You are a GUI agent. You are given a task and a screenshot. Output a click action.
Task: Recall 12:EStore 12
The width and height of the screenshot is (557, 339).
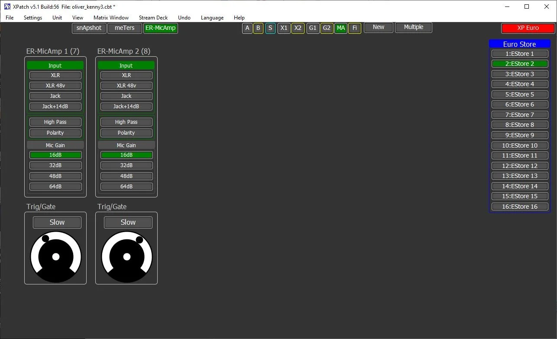520,166
